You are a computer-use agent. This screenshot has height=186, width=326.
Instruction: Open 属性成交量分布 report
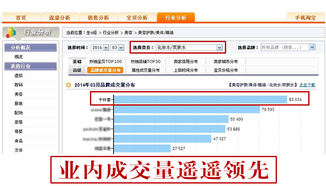point(146,70)
